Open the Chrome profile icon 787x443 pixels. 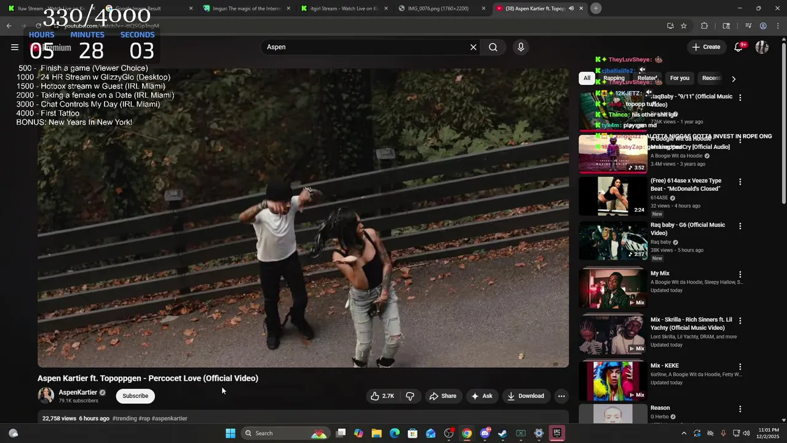(x=763, y=26)
